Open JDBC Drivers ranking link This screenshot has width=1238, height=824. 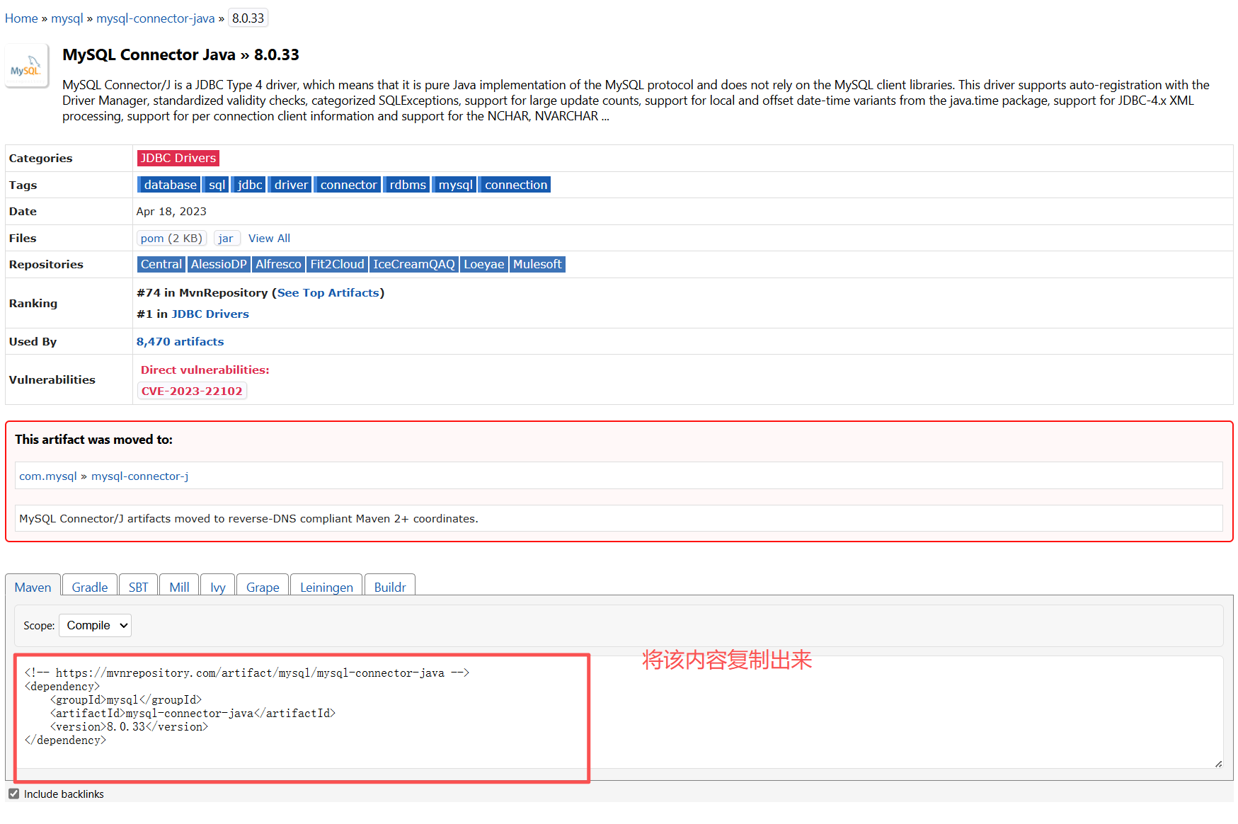click(210, 314)
